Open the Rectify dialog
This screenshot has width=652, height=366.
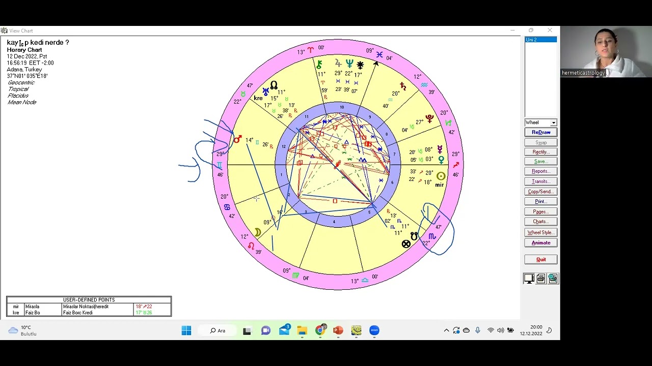(540, 152)
